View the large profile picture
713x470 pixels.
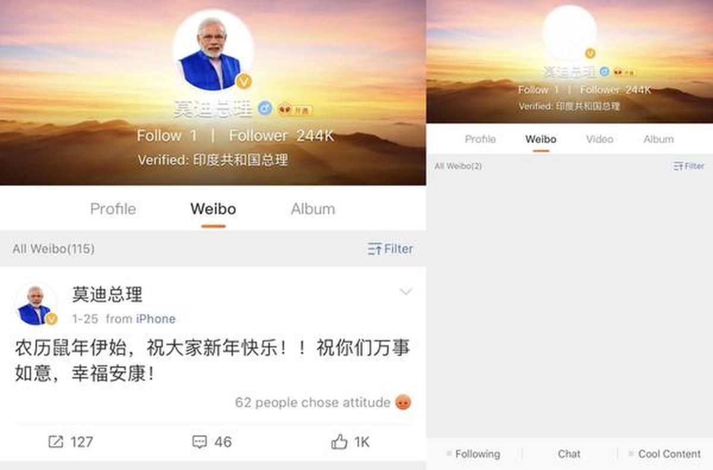(213, 51)
